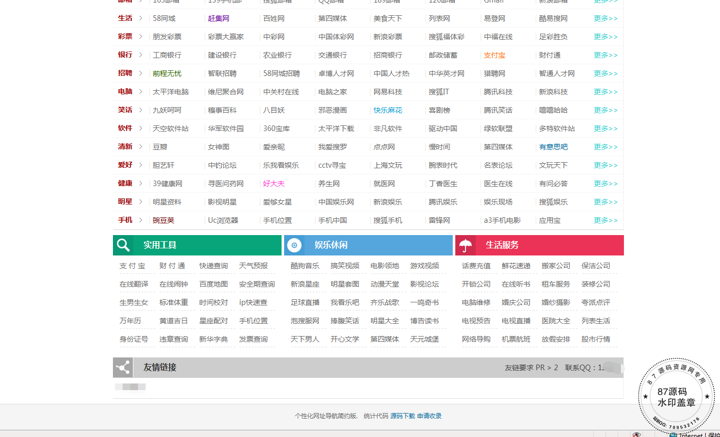Open 更多>> in the 健康 row
This screenshot has height=437, width=720.
pos(606,184)
